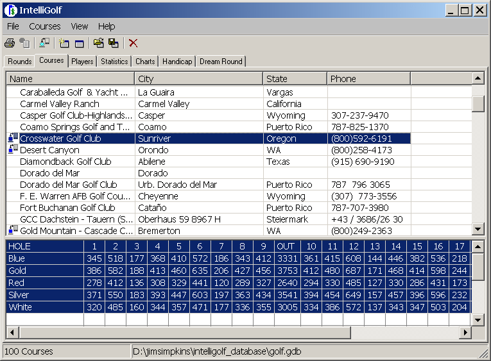Sort by the City column header
The width and height of the screenshot is (491, 361).
[x=199, y=78]
